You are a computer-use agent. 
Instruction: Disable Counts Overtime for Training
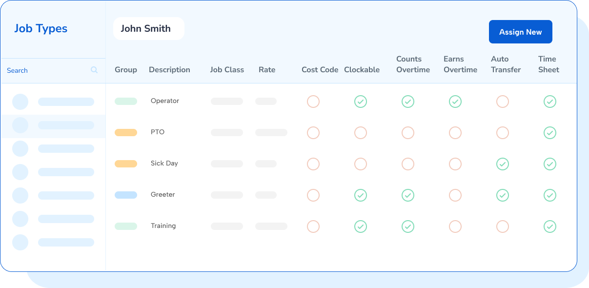click(407, 226)
